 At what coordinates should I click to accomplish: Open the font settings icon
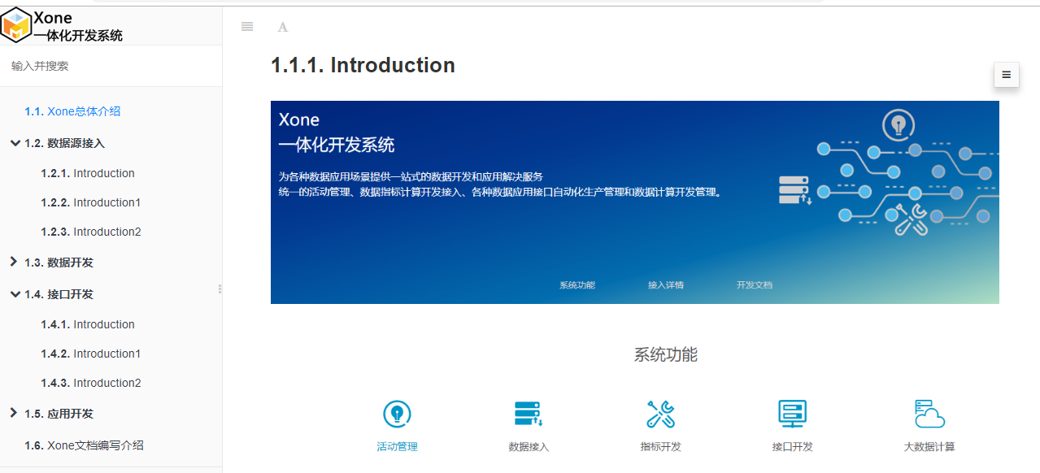click(x=283, y=27)
